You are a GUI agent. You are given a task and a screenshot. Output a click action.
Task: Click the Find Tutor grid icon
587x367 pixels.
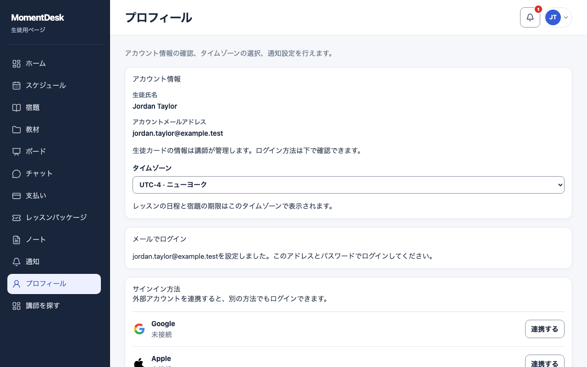pos(17,306)
